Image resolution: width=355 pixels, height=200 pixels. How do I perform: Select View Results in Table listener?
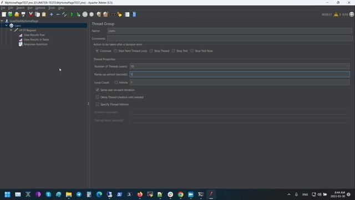(36, 39)
